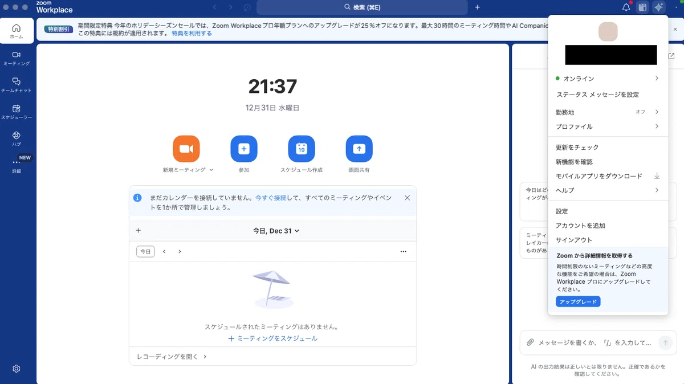This screenshot has width=684, height=384.
Task: Click the Join (参加) plus icon
Action: click(244, 149)
